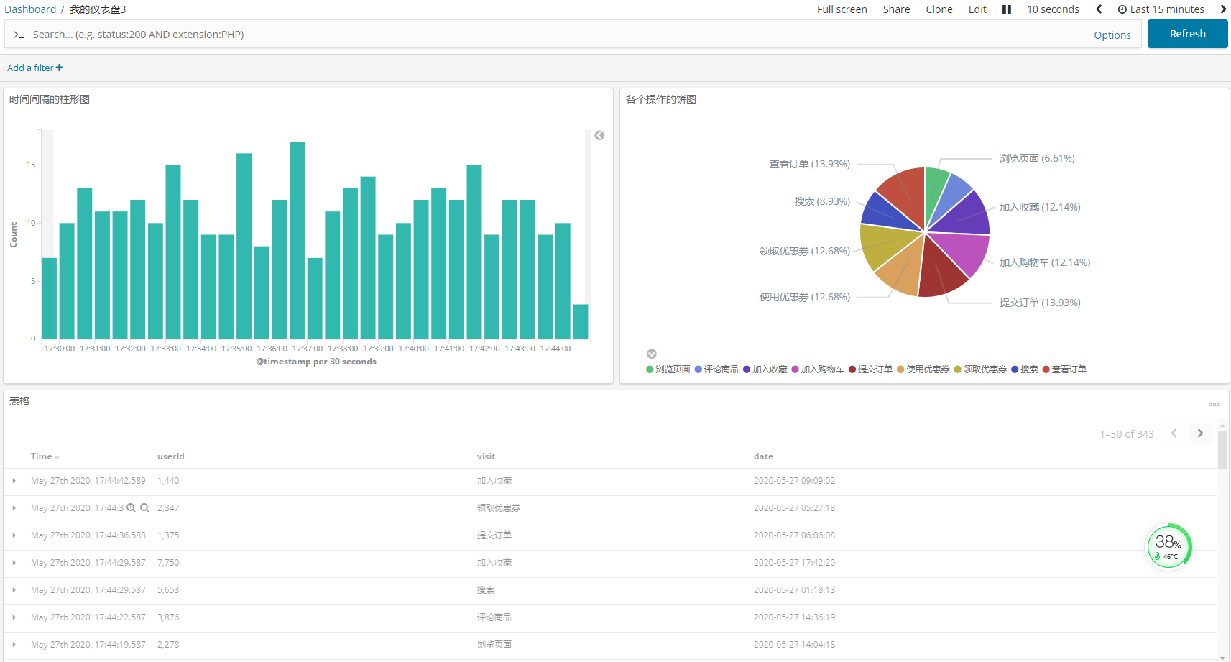The image size is (1231, 662).
Task: Step time range backward with left chevron
Action: 1099,9
